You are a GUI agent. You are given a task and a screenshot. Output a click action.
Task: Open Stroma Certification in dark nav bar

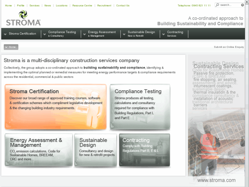click(x=22, y=34)
